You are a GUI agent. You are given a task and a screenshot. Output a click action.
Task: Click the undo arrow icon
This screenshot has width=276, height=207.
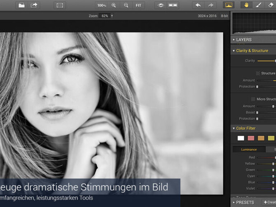click(198, 5)
